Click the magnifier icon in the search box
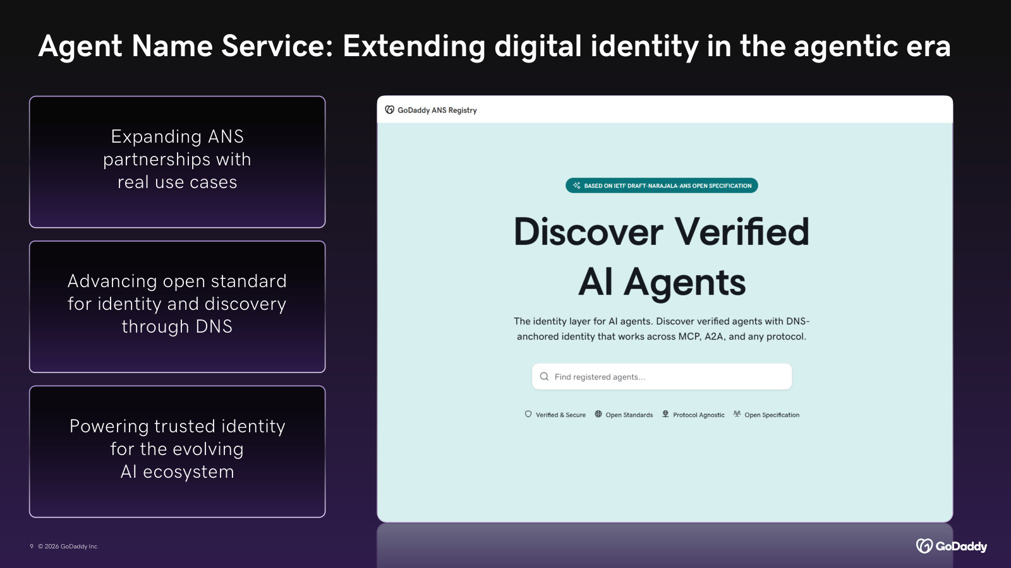Screen dimensions: 1011x568 click(x=544, y=377)
